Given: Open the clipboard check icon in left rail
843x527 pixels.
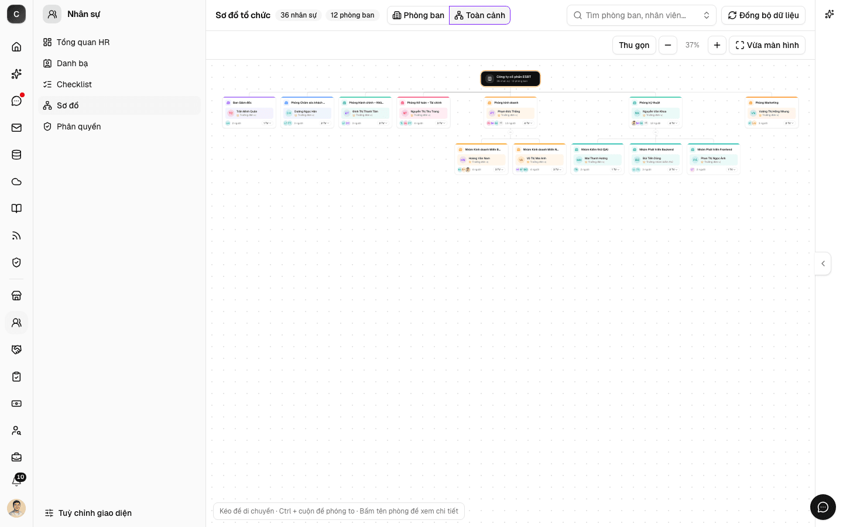Looking at the screenshot, I should 16,377.
